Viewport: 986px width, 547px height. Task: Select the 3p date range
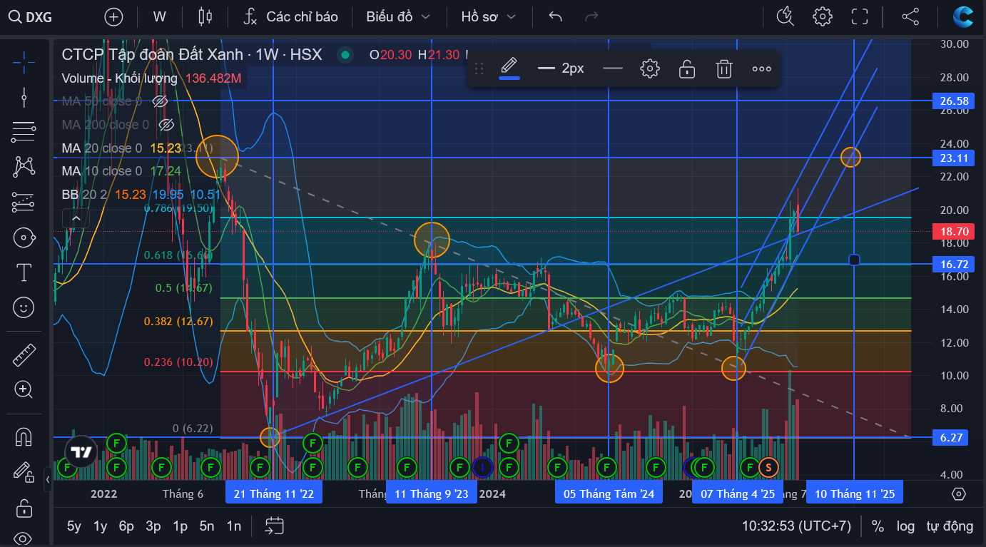click(x=153, y=526)
